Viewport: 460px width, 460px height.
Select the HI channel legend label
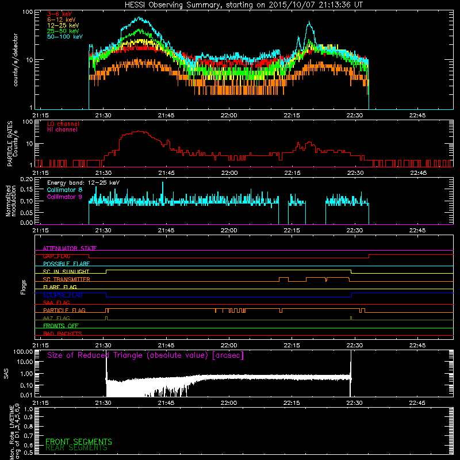[62, 130]
